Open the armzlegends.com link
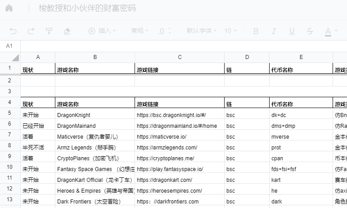This screenshot has width=347, height=208. tap(167, 148)
